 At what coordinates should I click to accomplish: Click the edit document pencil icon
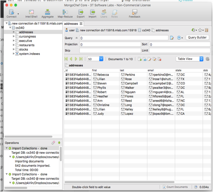150,59
